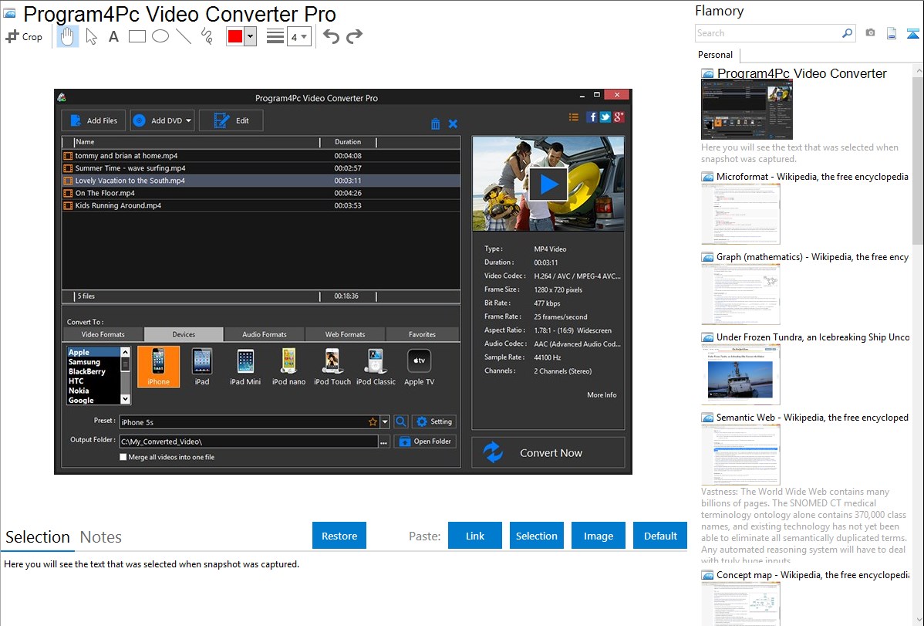Click the More Info link

[602, 395]
